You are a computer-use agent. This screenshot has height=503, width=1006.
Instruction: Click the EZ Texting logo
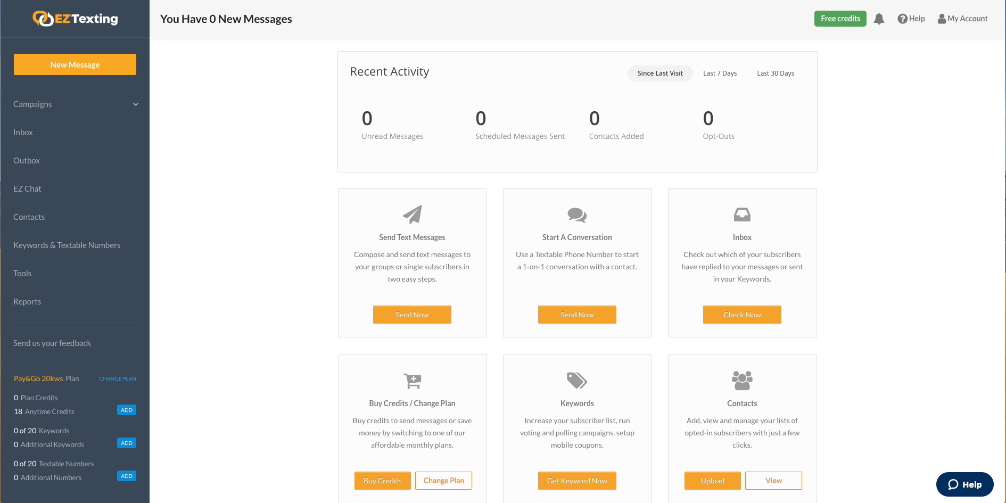point(75,19)
